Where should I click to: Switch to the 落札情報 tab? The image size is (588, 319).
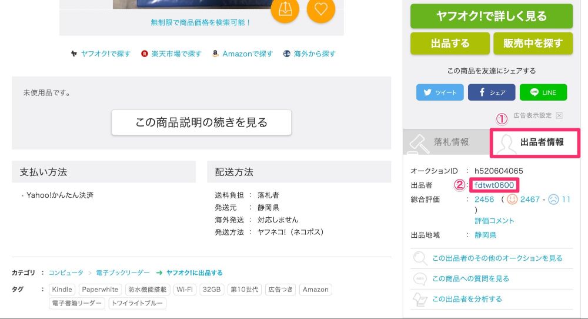(x=446, y=142)
